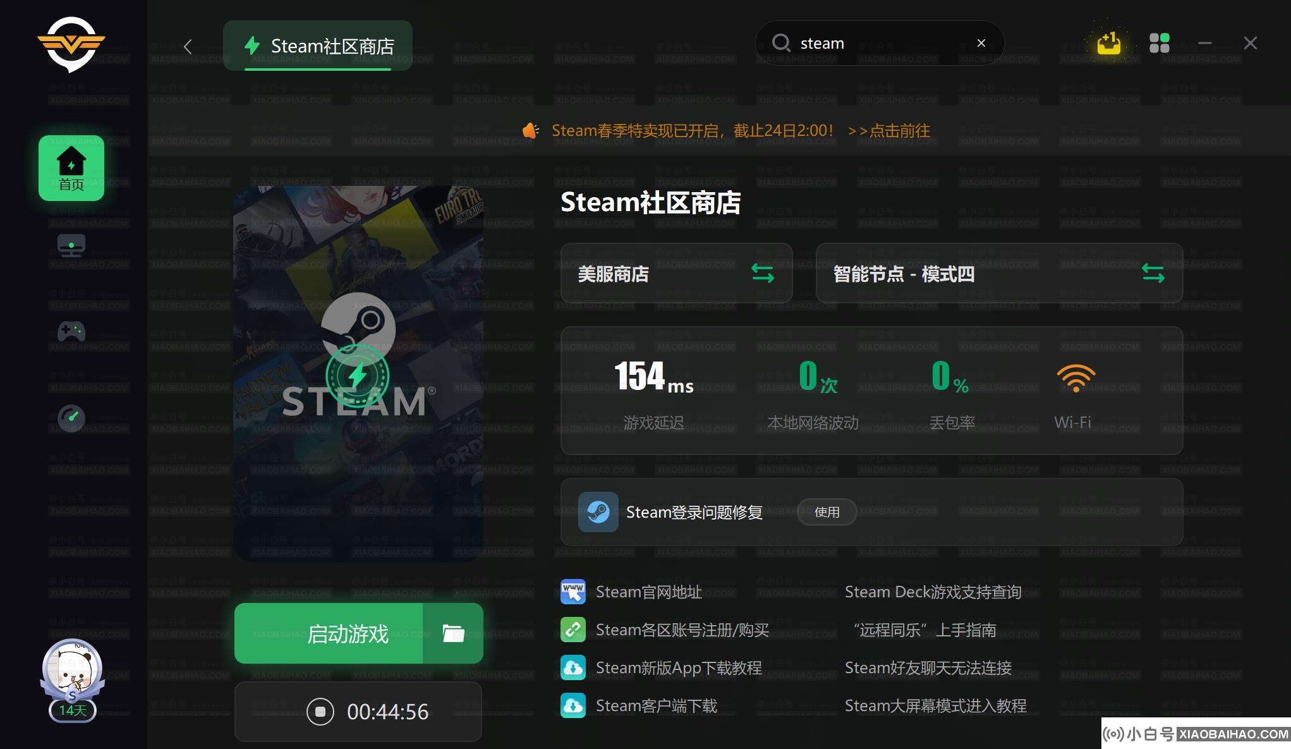Screen dimensions: 1291x749
Task: Click the Steam社区商店 heading title
Action: tap(651, 202)
